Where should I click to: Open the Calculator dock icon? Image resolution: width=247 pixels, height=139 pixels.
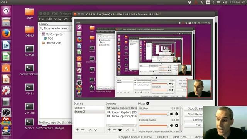[x=6, y=102]
